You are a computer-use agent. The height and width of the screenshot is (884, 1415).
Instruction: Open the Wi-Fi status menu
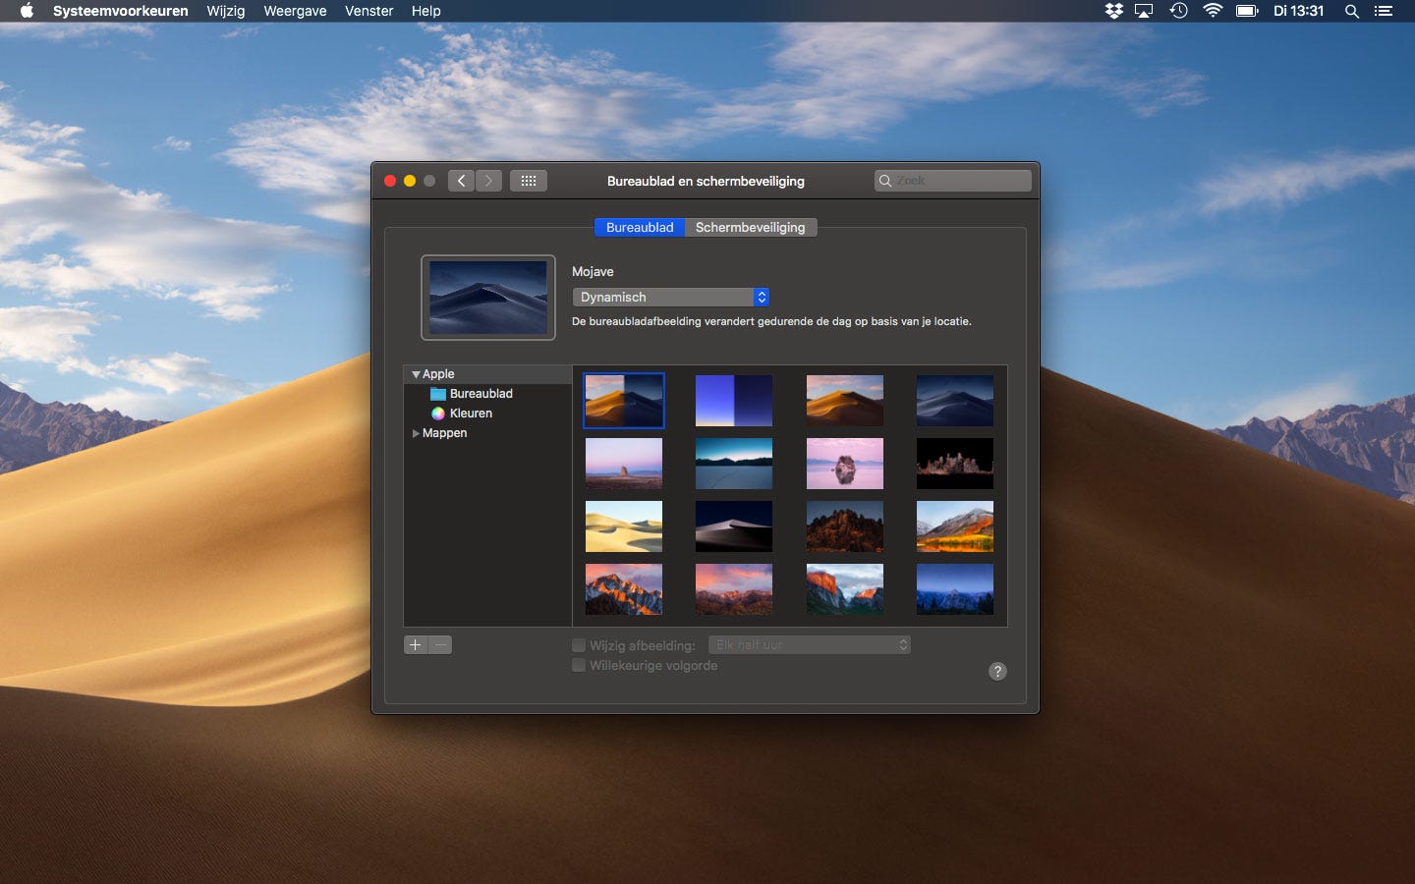1213,11
